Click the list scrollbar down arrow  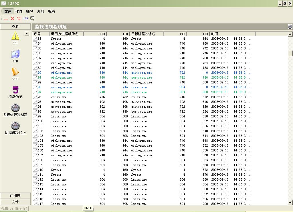pyautogui.click(x=290, y=203)
